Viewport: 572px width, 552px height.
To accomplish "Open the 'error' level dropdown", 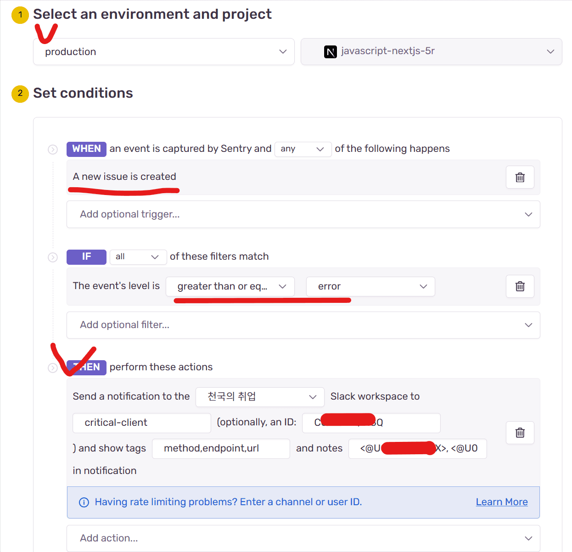I will [x=370, y=286].
